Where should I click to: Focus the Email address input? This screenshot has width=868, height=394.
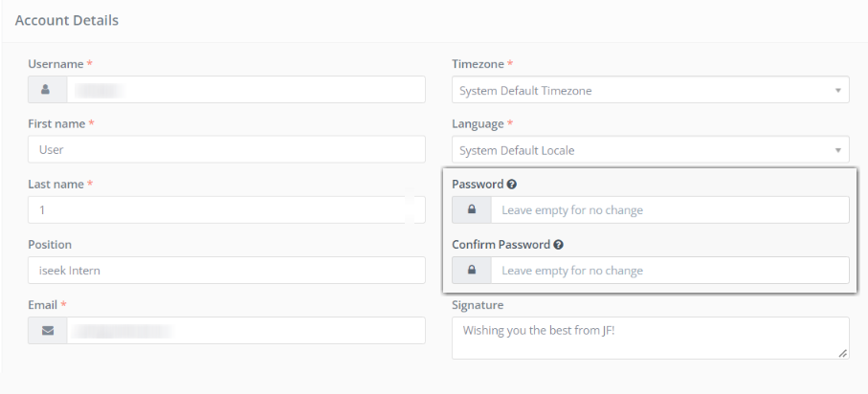click(245, 331)
